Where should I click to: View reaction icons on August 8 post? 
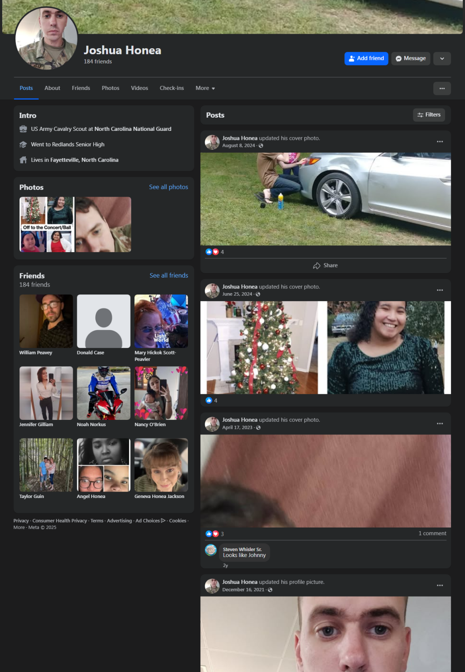point(212,252)
